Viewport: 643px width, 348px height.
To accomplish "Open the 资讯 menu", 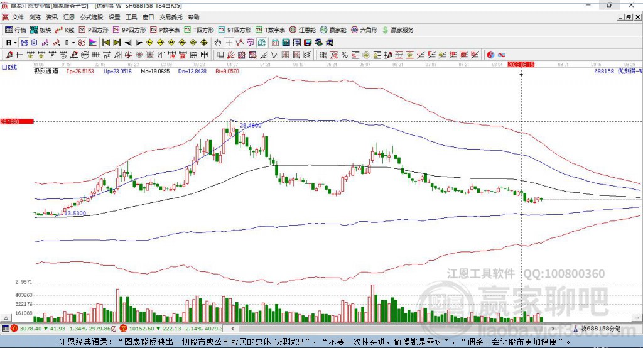I will click(51, 17).
